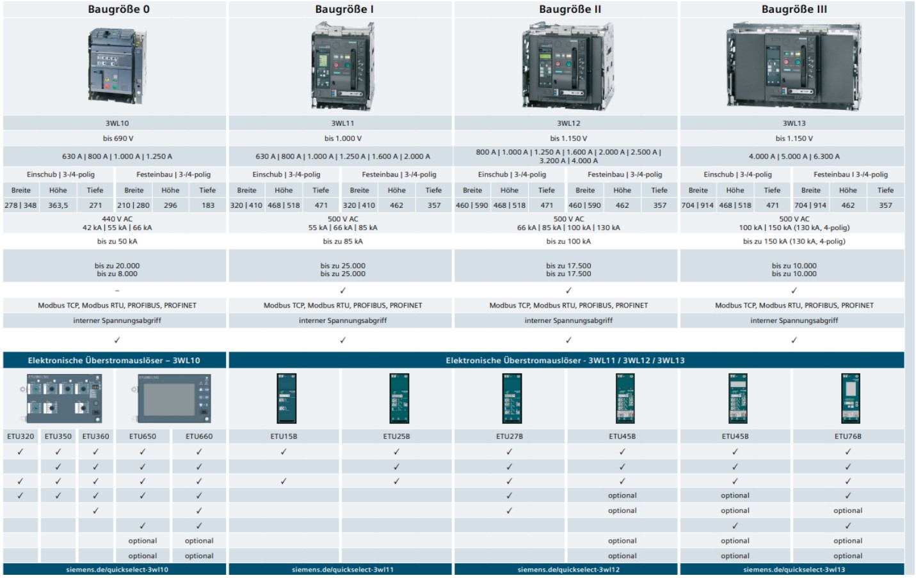Click '630 A | 800 A | 1.000 A | 1.250 A'
916x578 pixels.
pos(117,156)
